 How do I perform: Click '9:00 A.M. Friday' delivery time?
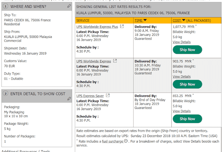(147, 31)
